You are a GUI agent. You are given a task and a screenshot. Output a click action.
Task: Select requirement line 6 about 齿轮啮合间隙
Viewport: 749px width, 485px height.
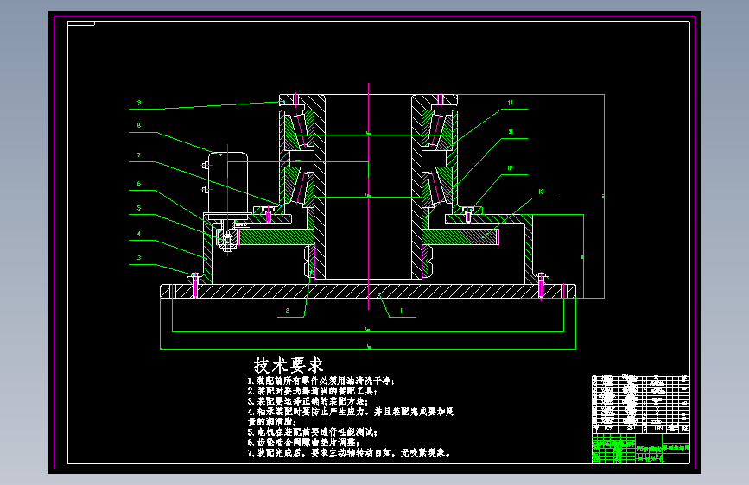point(303,443)
